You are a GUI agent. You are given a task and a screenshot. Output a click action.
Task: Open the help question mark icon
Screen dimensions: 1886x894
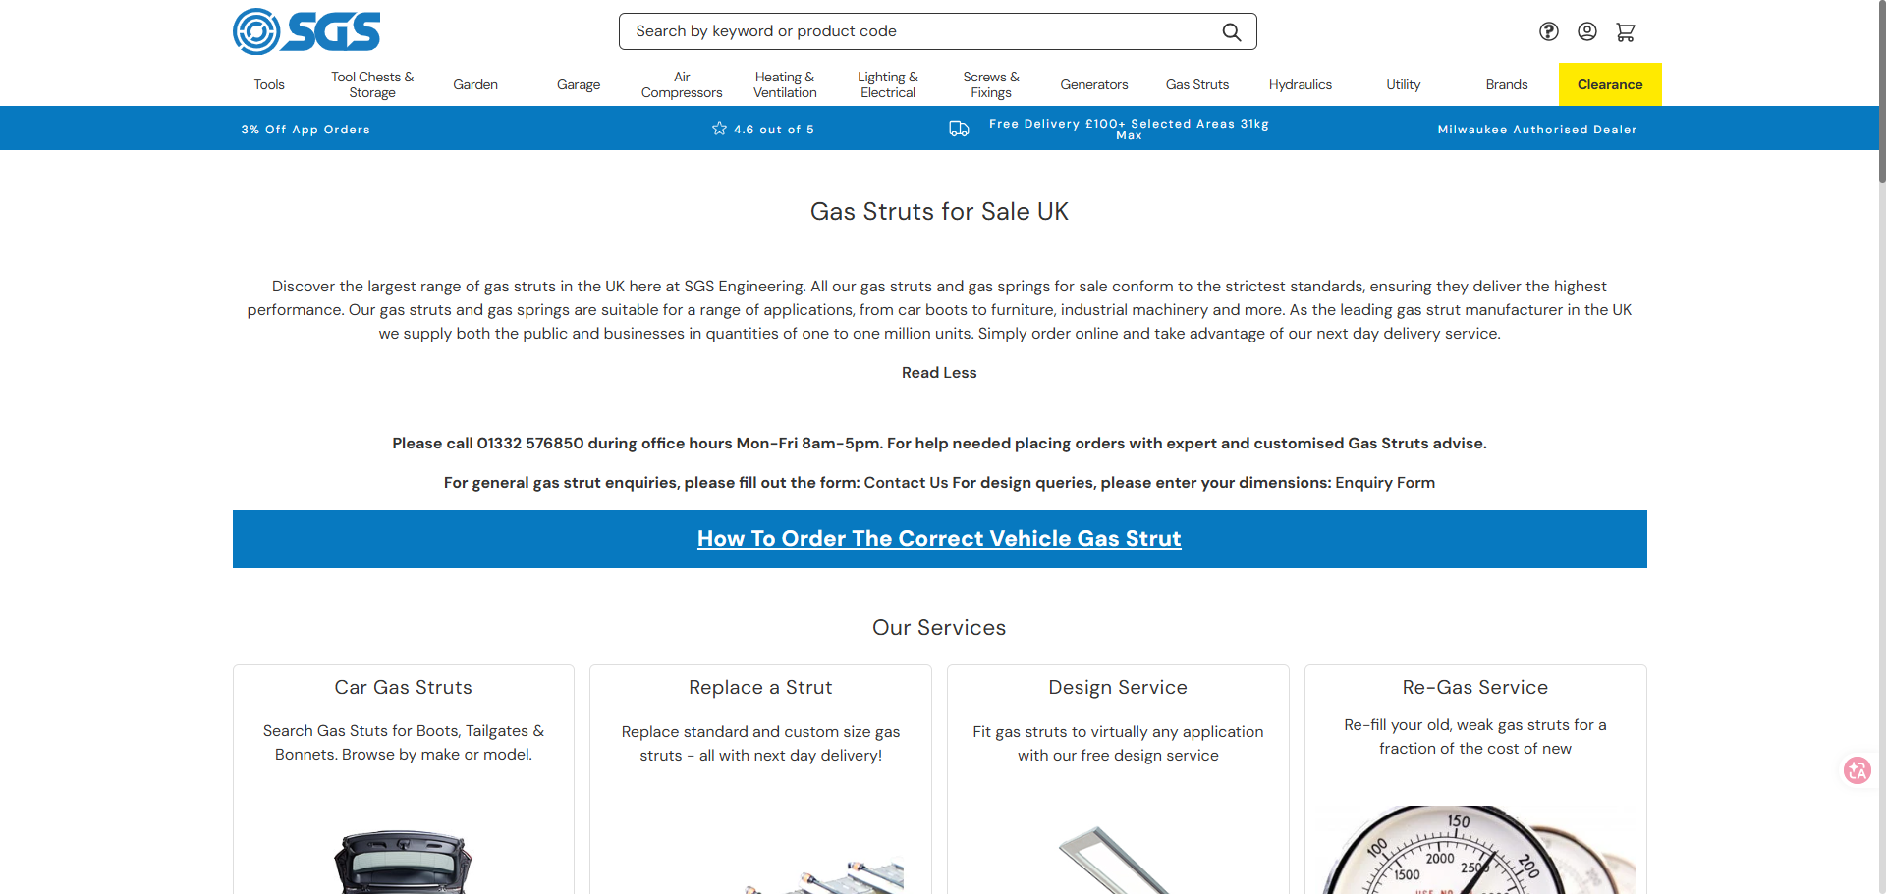pyautogui.click(x=1549, y=31)
